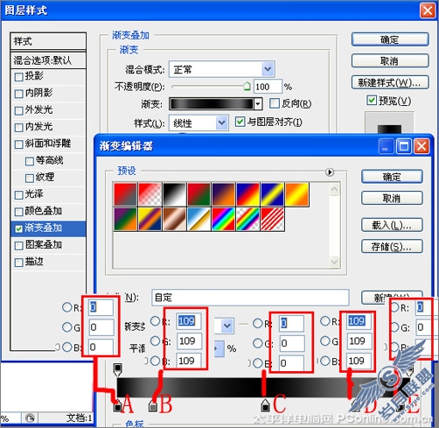Image resolution: width=439 pixels, height=428 pixels.
Task: Click 确定 in the Gradient Editor
Action: tap(392, 177)
